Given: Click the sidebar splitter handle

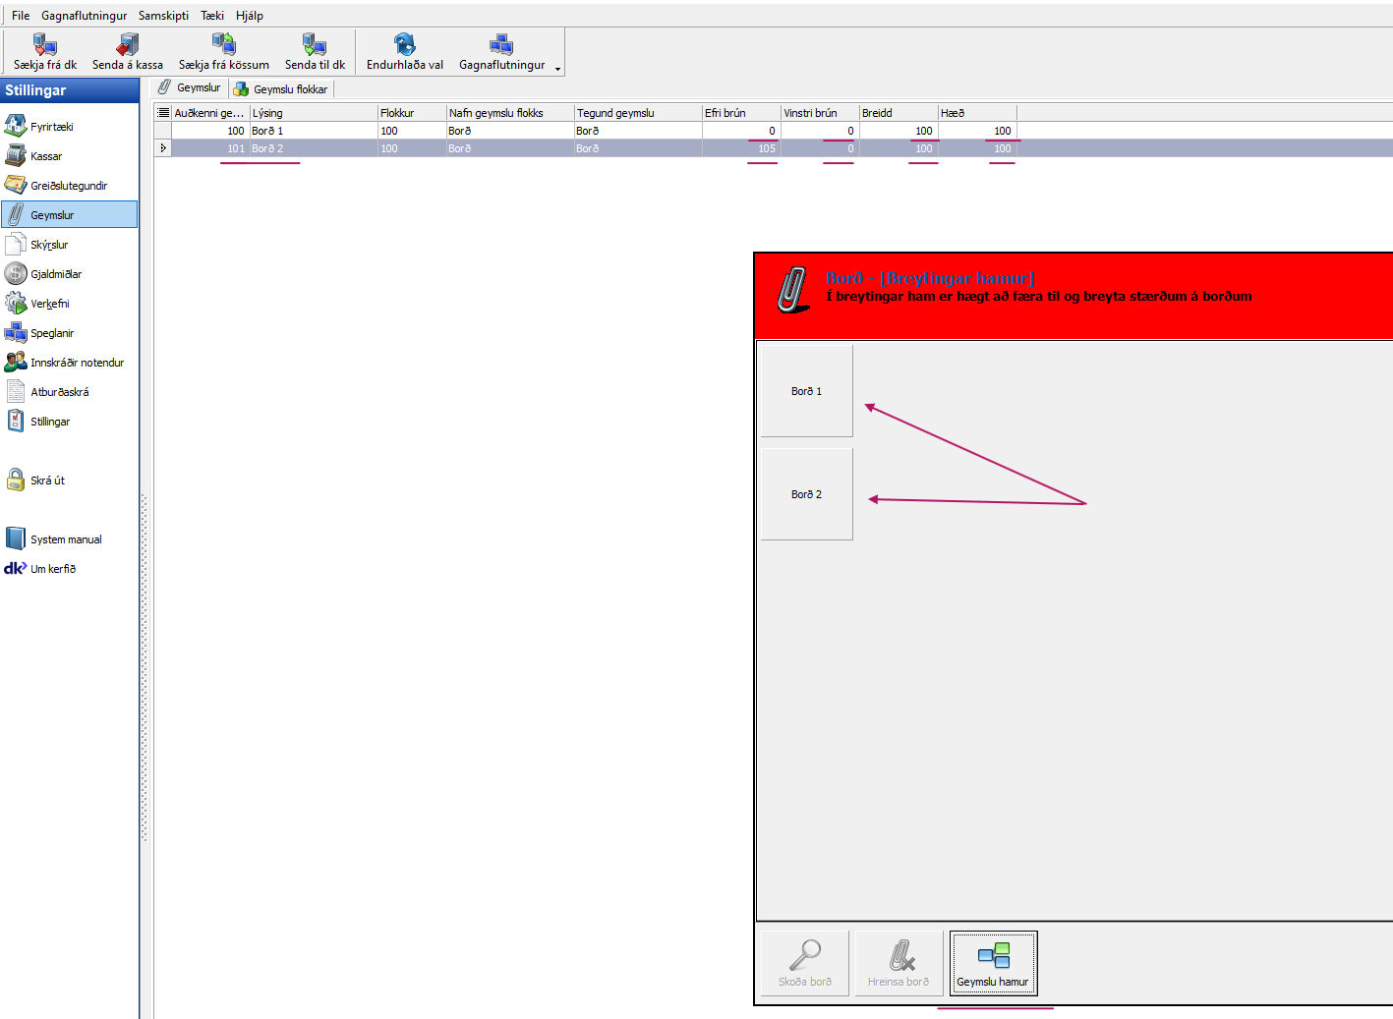Looking at the screenshot, I should (144, 668).
